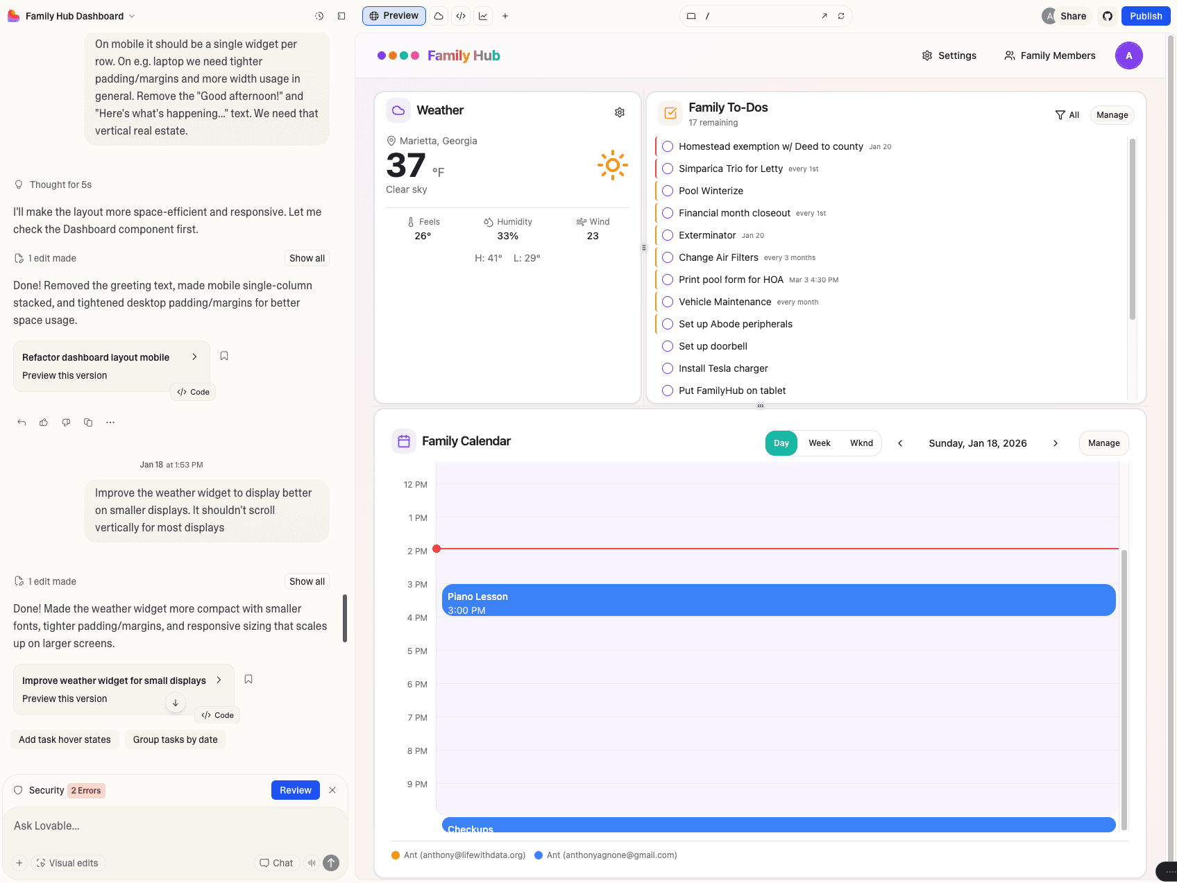Viewport: 1177px width, 883px height.
Task: Expand the Refactor dashboard layout edit card
Action: (195, 357)
